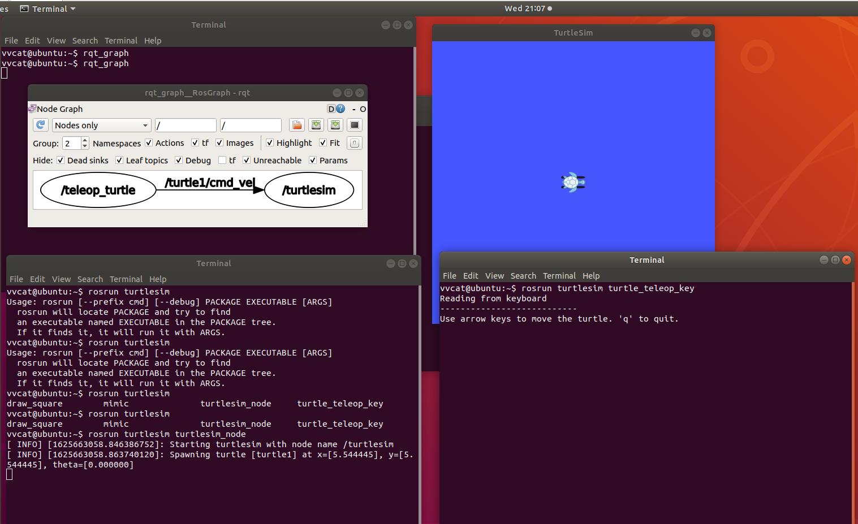The width and height of the screenshot is (858, 524).
Task: Disable the Highlight checkbox
Action: (x=270, y=143)
